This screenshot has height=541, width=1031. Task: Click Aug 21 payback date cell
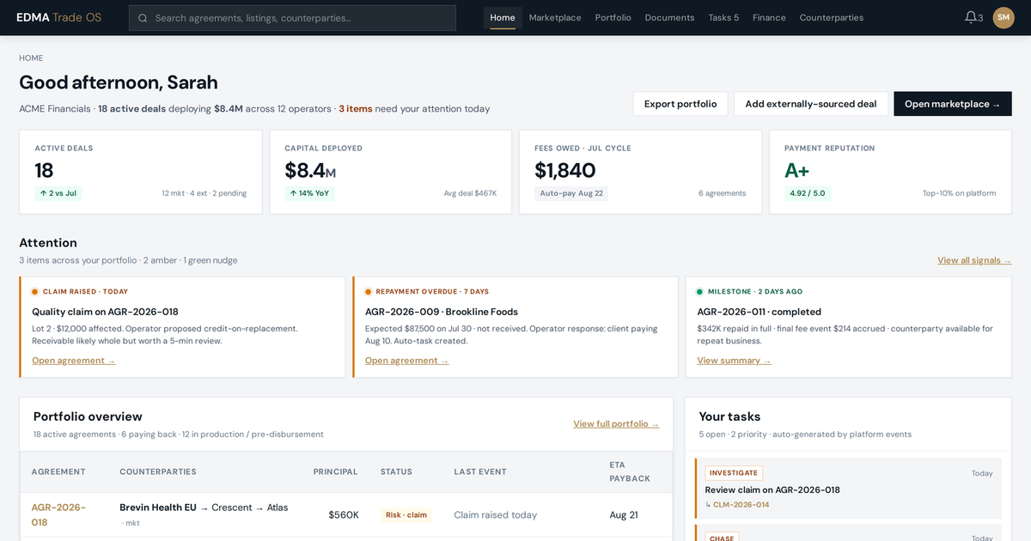point(624,515)
